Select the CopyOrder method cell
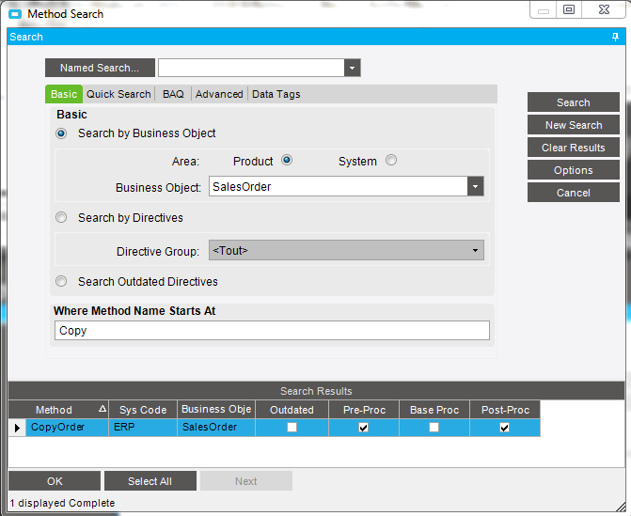Viewport: 631px width, 516px height. 67,427
